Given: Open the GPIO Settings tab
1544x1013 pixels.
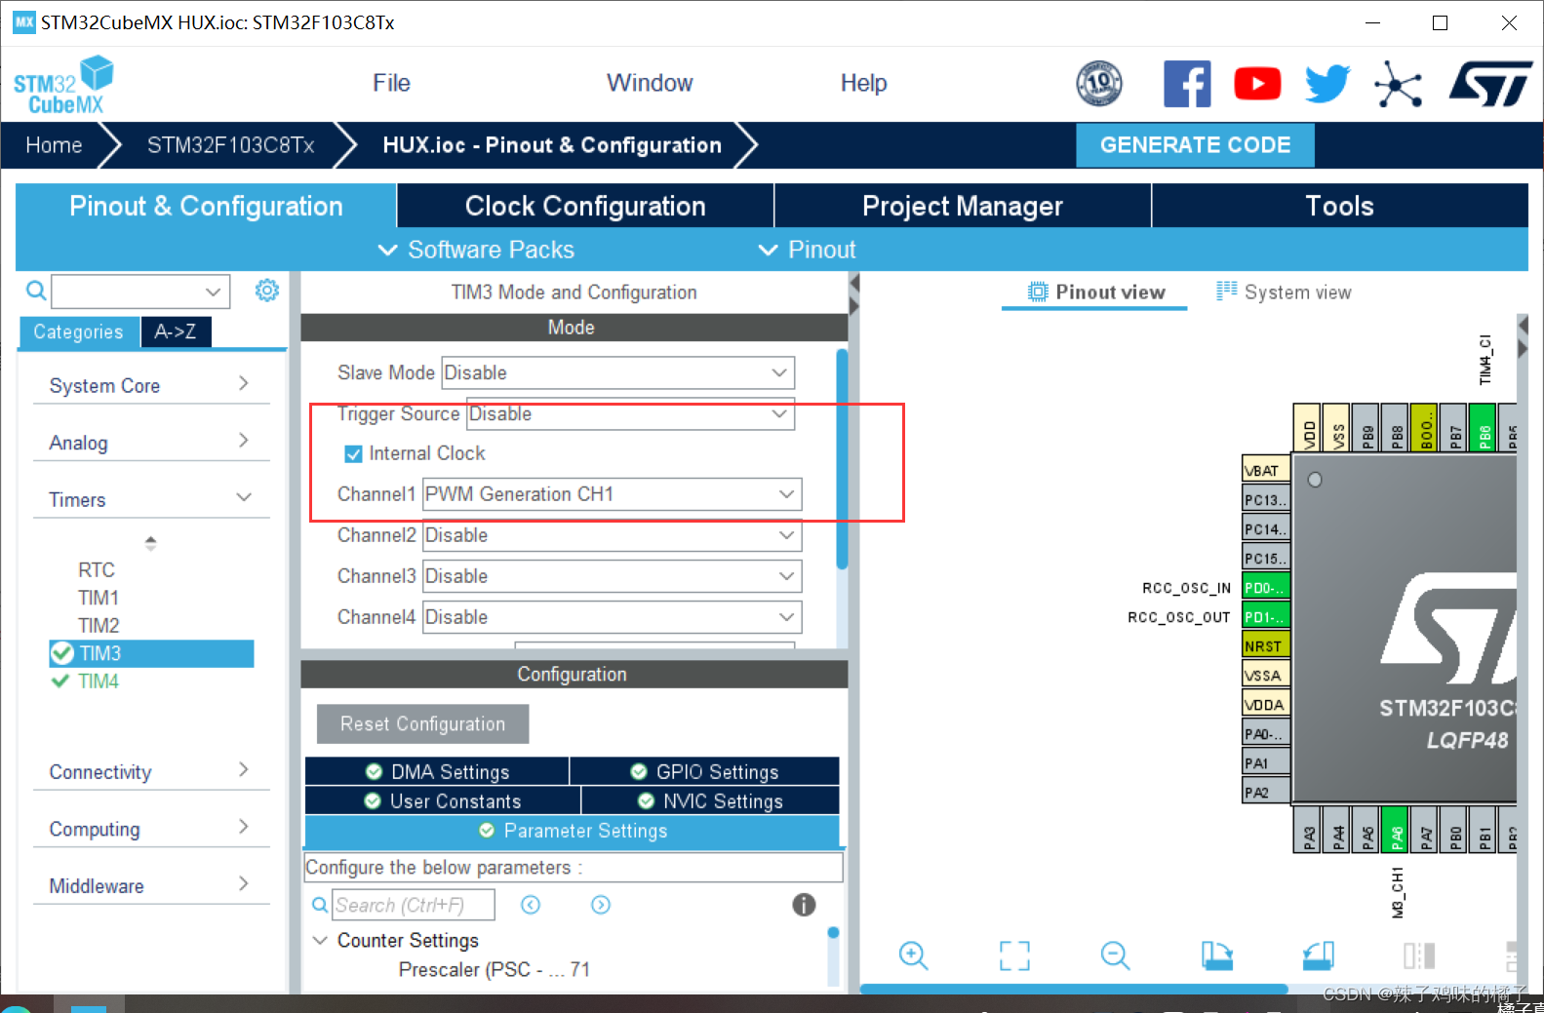Looking at the screenshot, I should pos(705,771).
